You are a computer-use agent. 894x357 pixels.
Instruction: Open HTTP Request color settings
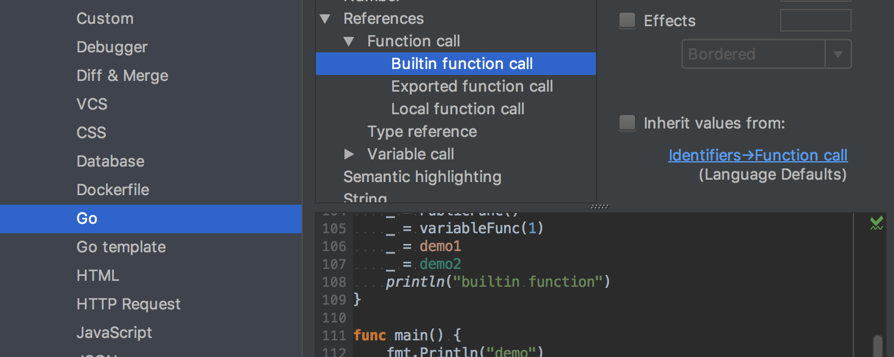(x=128, y=304)
